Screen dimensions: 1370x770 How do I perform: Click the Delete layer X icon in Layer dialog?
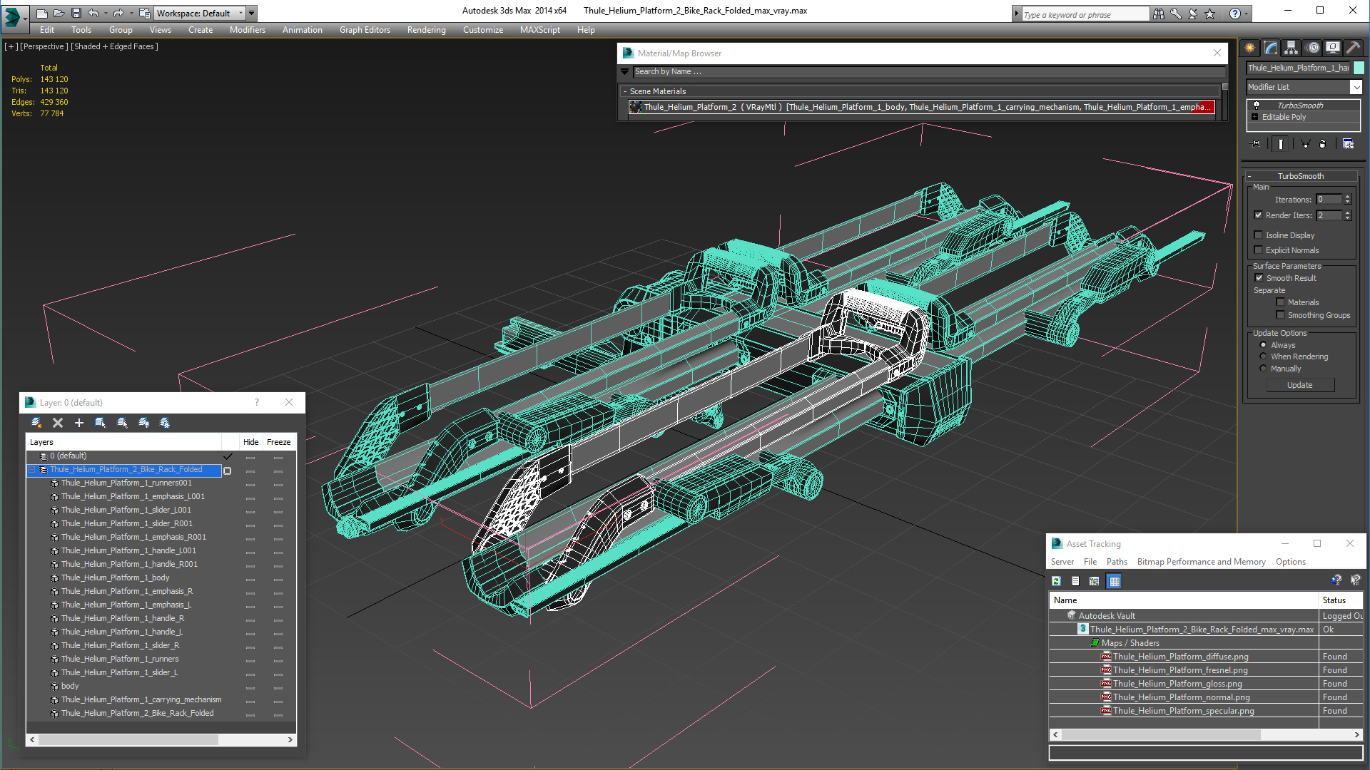pyautogui.click(x=58, y=423)
